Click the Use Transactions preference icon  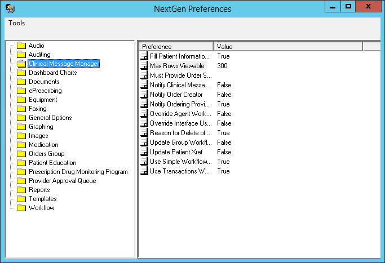click(144, 171)
